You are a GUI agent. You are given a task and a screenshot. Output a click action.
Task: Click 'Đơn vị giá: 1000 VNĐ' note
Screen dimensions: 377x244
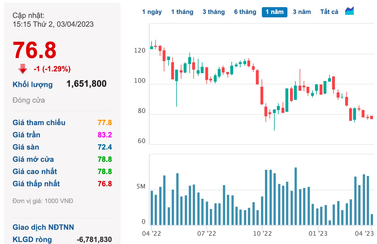tap(43, 201)
